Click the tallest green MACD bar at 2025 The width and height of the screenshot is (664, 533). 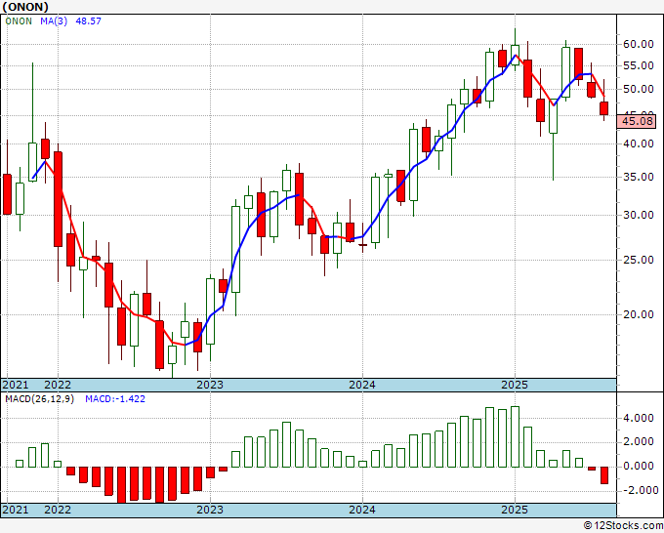coord(515,437)
